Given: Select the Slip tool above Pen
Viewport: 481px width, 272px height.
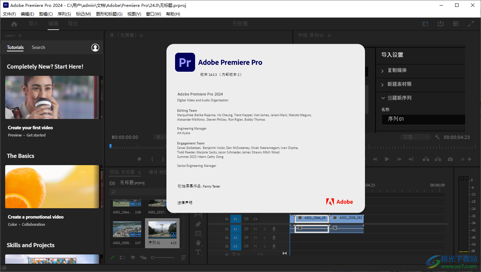Looking at the screenshot, I should pyautogui.click(x=198, y=215).
